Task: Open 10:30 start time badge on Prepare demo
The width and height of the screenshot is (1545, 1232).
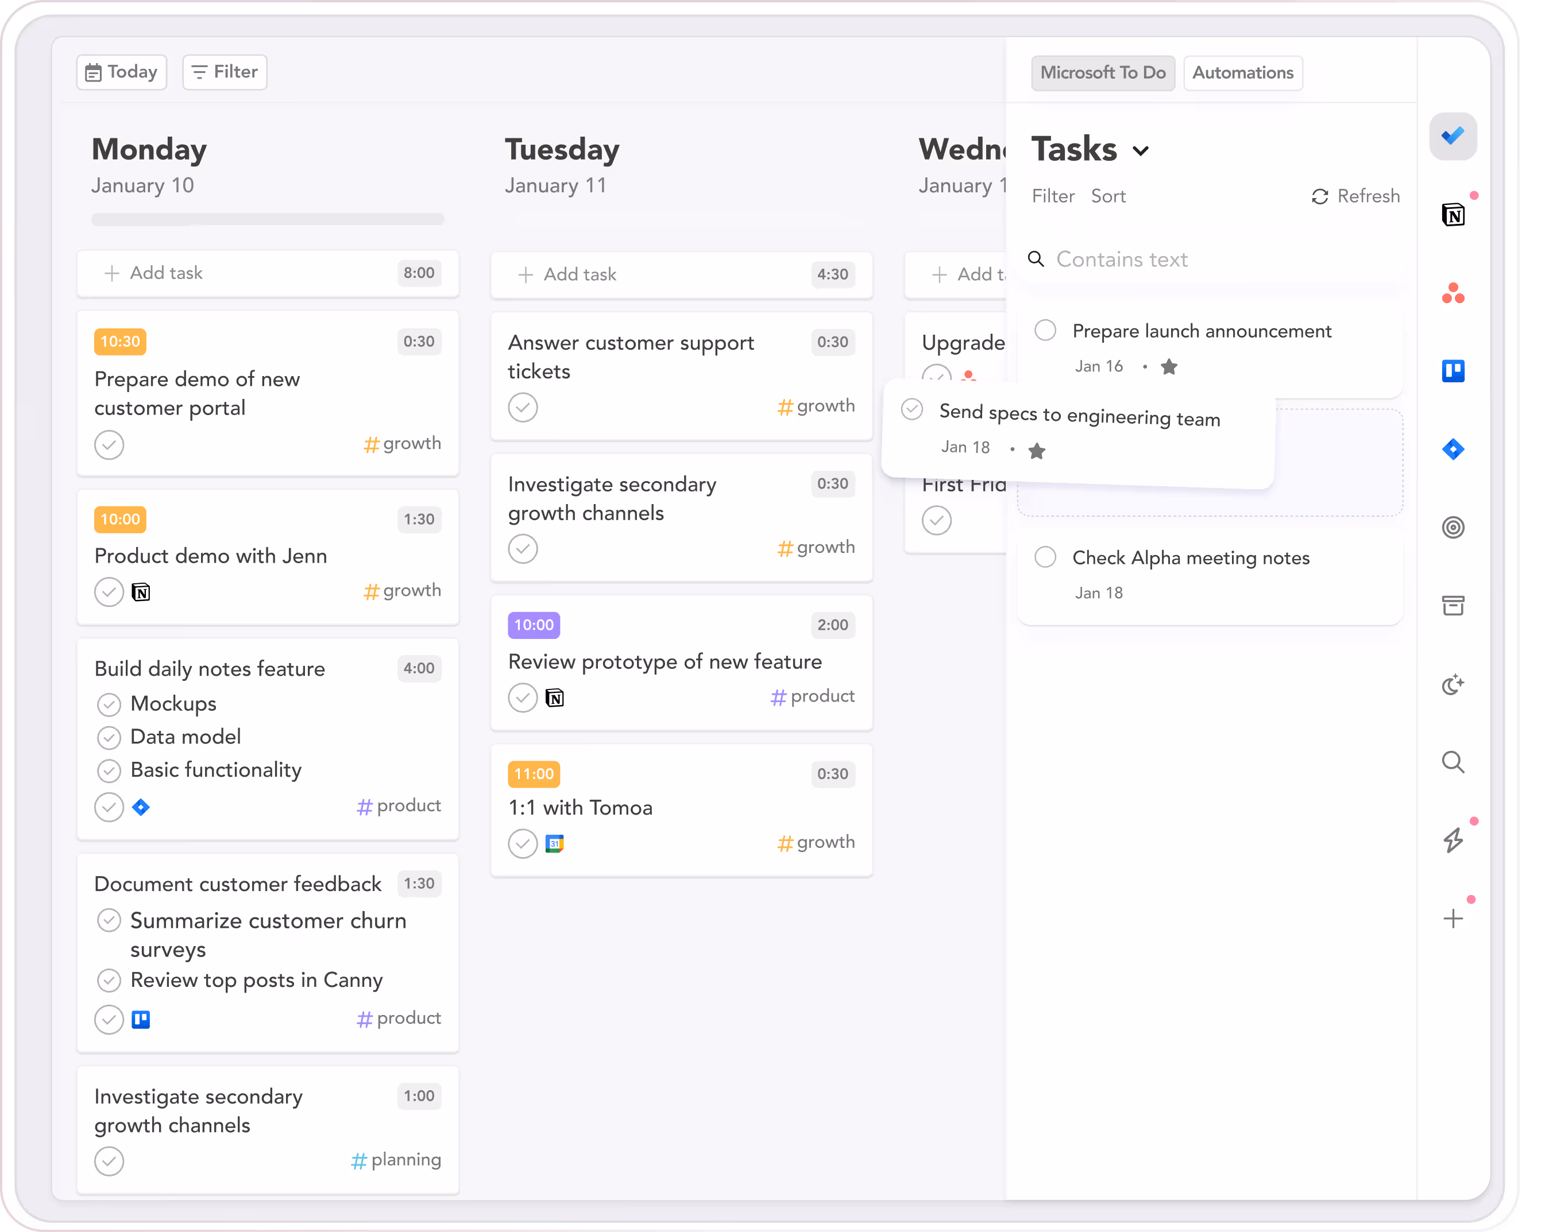Action: click(119, 342)
